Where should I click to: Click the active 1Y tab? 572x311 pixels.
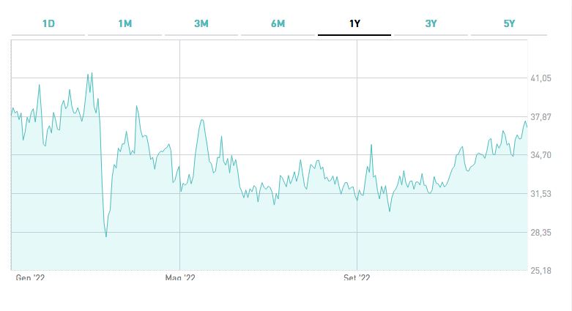354,23
